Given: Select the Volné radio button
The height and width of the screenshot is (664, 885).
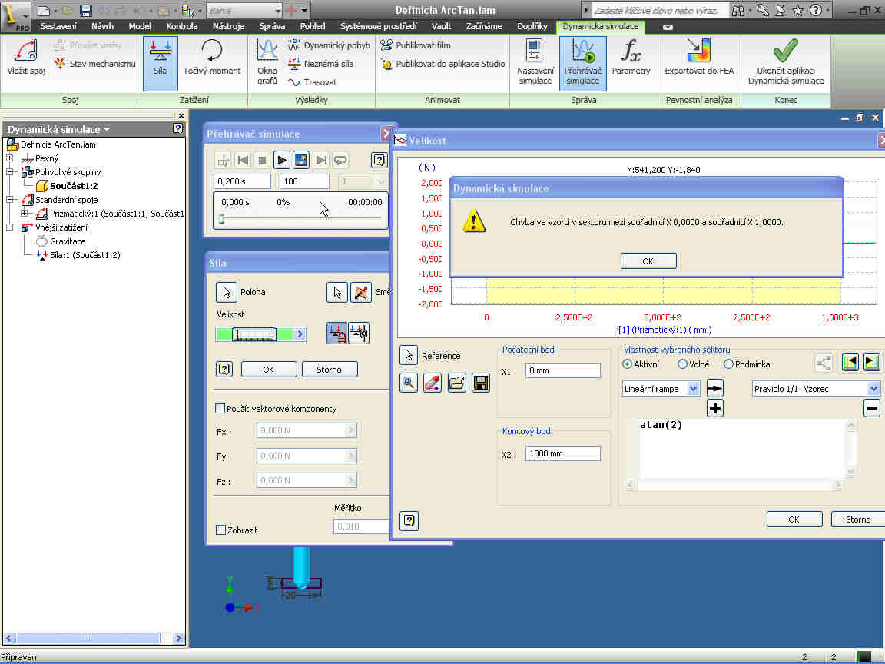Looking at the screenshot, I should coord(682,364).
